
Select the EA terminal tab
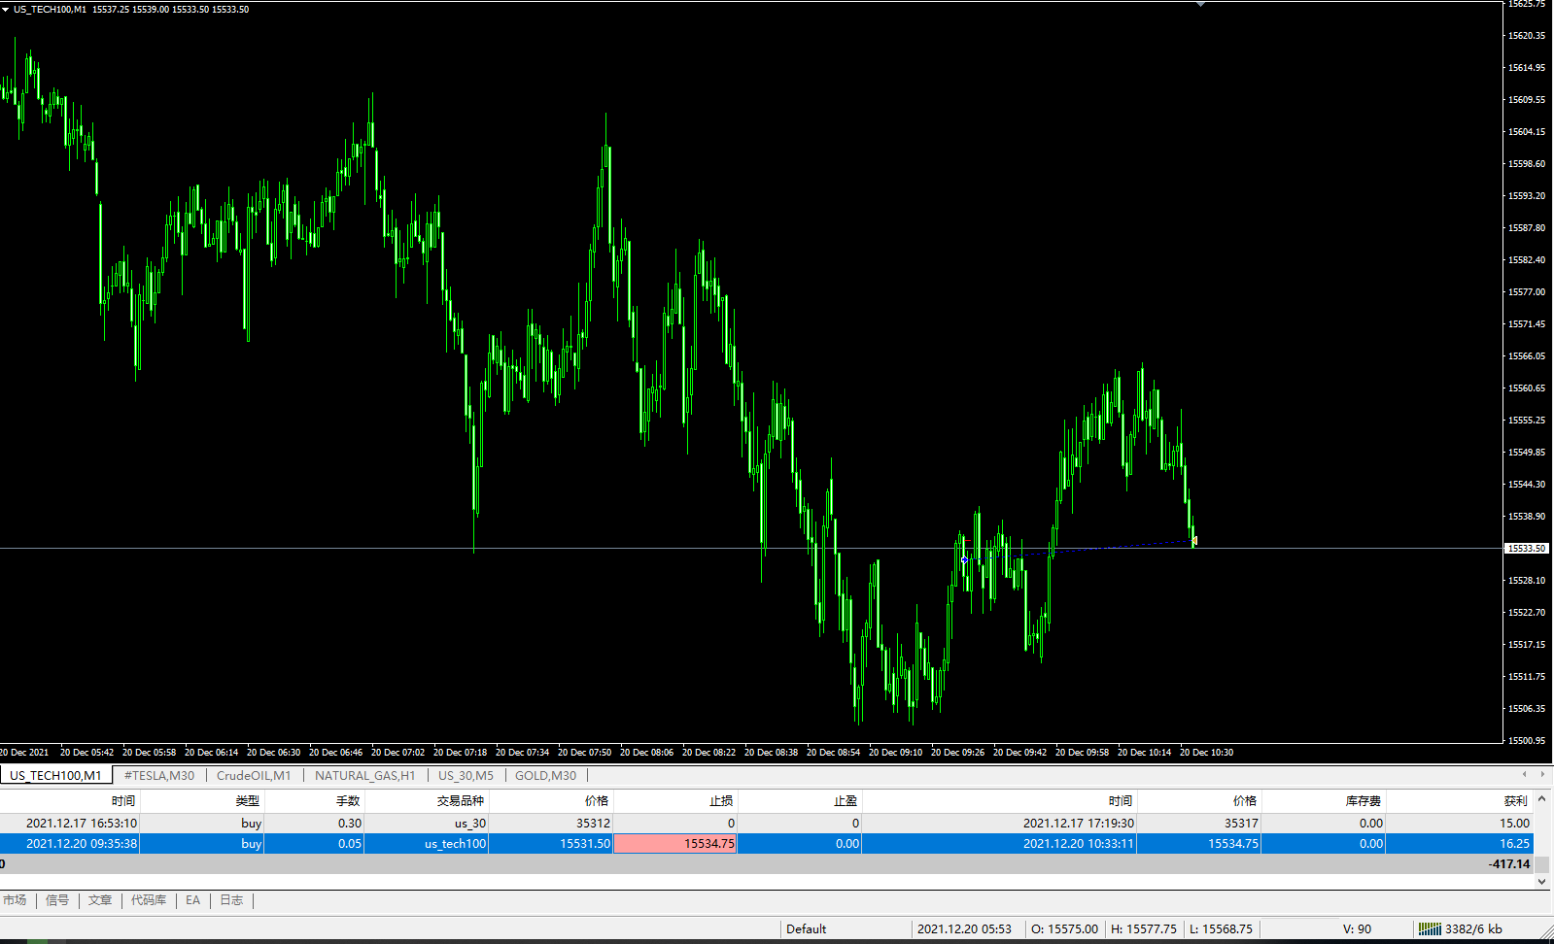click(x=192, y=900)
